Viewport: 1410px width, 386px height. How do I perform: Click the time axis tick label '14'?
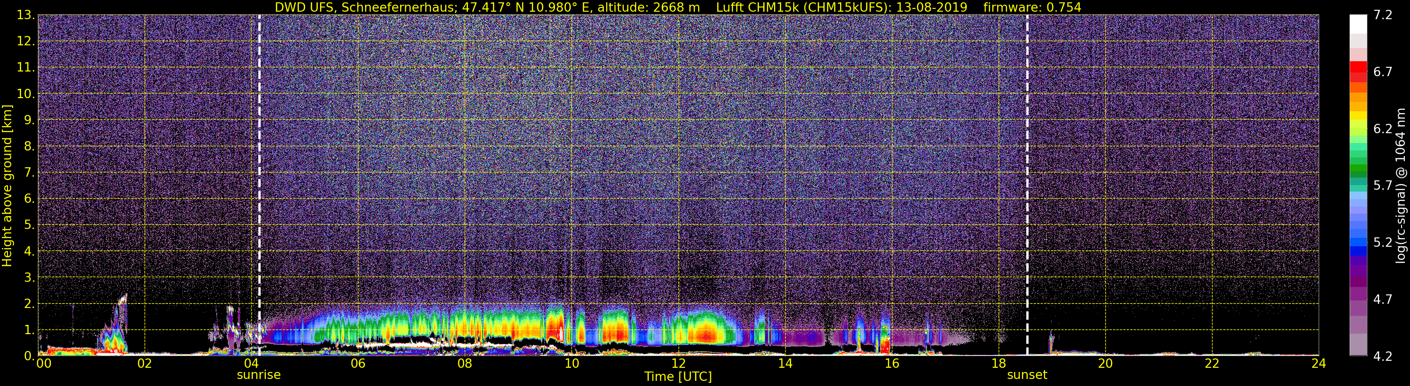785,364
